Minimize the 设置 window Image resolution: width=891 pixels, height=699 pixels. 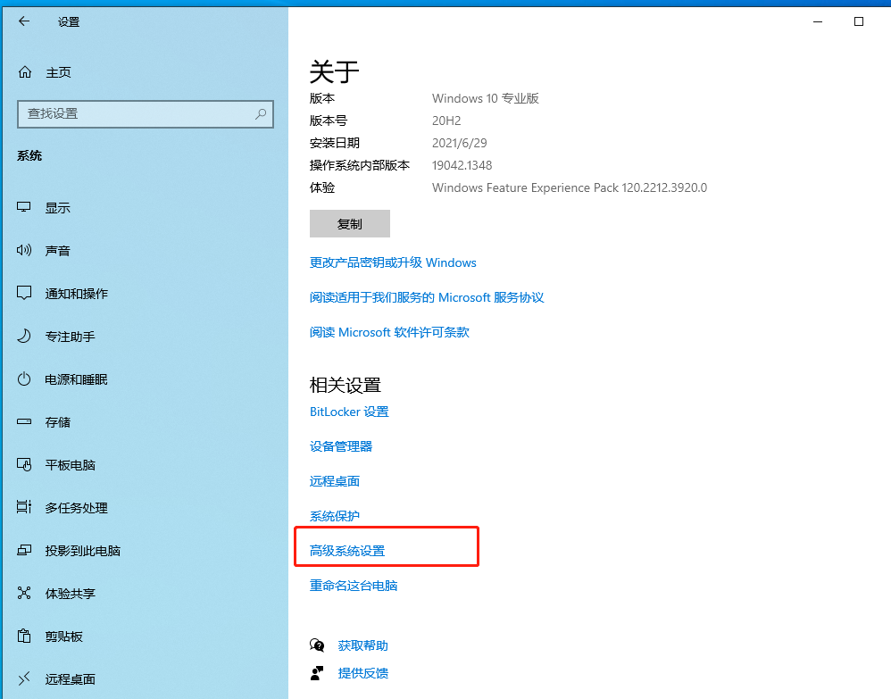tap(818, 21)
